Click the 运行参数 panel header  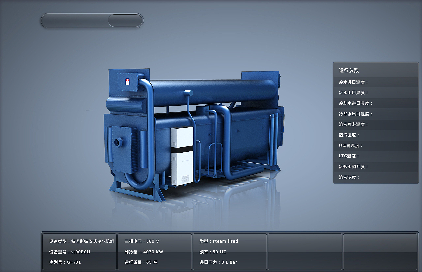coord(349,70)
